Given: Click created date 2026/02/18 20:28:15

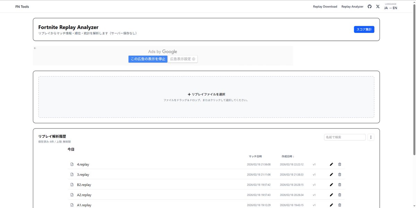Looking at the screenshot, I should pos(292,185).
